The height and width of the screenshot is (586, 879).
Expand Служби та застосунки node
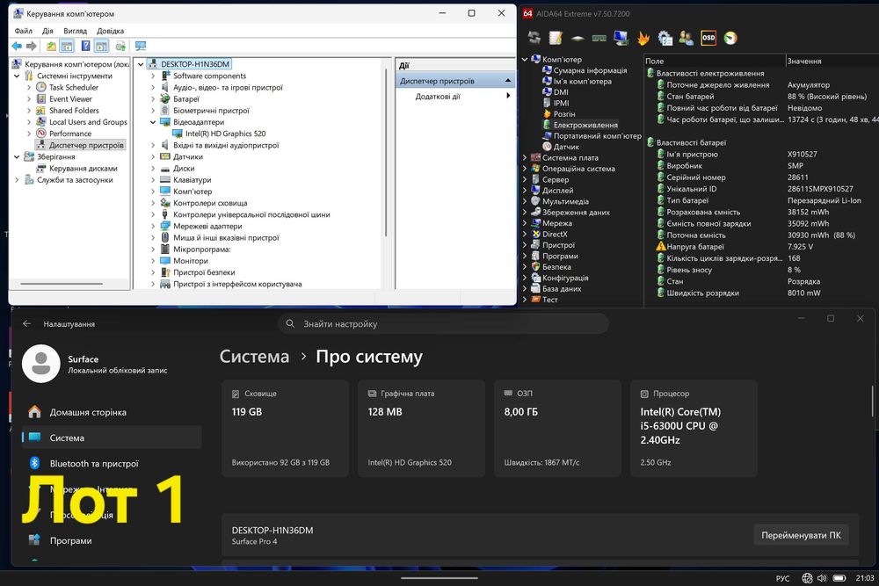pyautogui.click(x=17, y=180)
